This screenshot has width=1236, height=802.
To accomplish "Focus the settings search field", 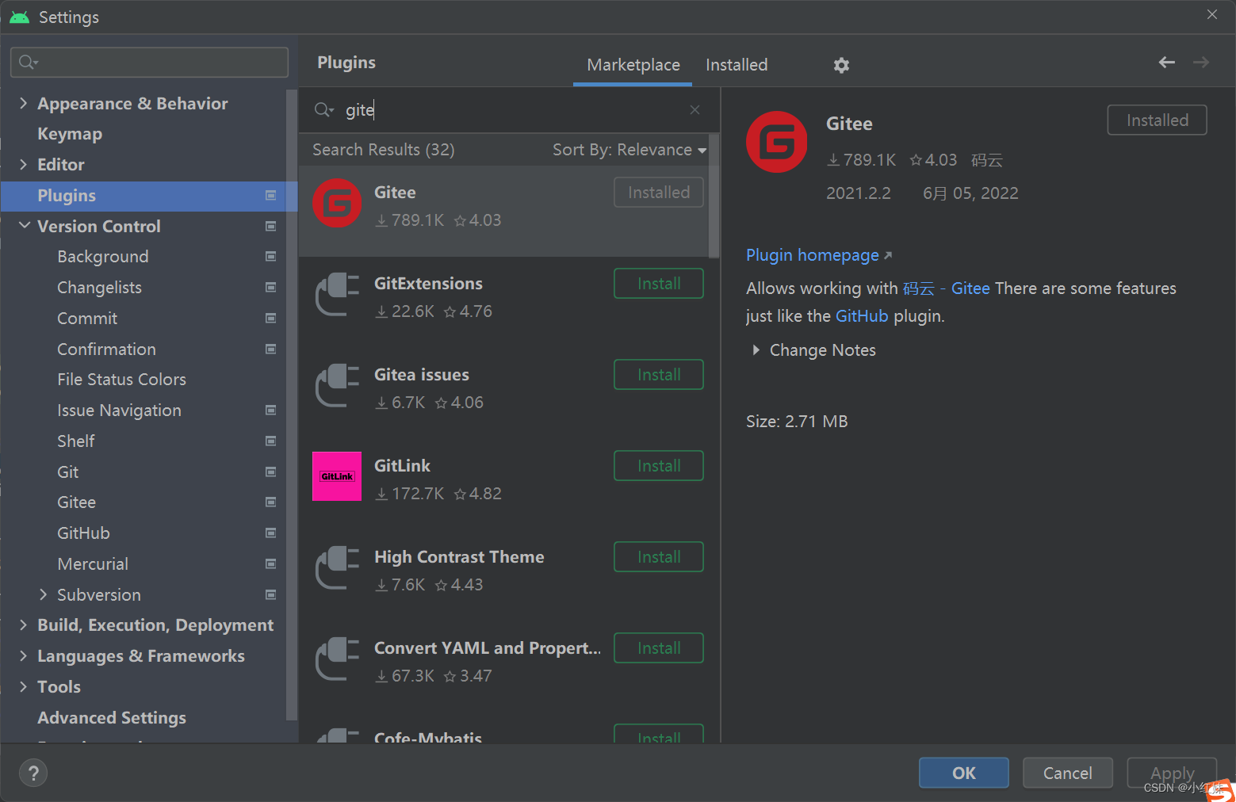I will coord(149,62).
